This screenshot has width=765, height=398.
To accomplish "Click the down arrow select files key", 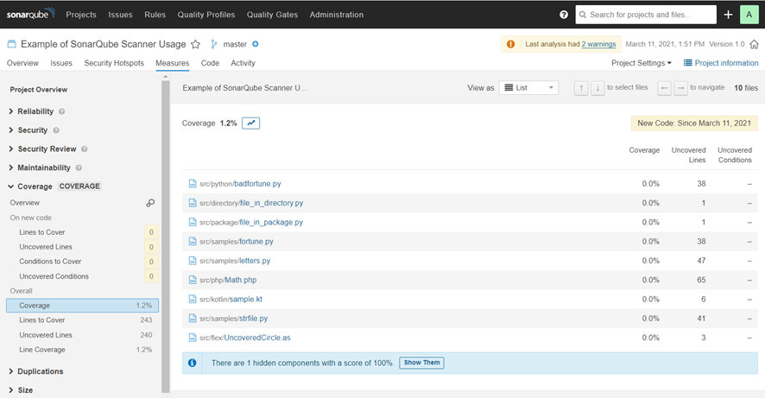I will (597, 88).
